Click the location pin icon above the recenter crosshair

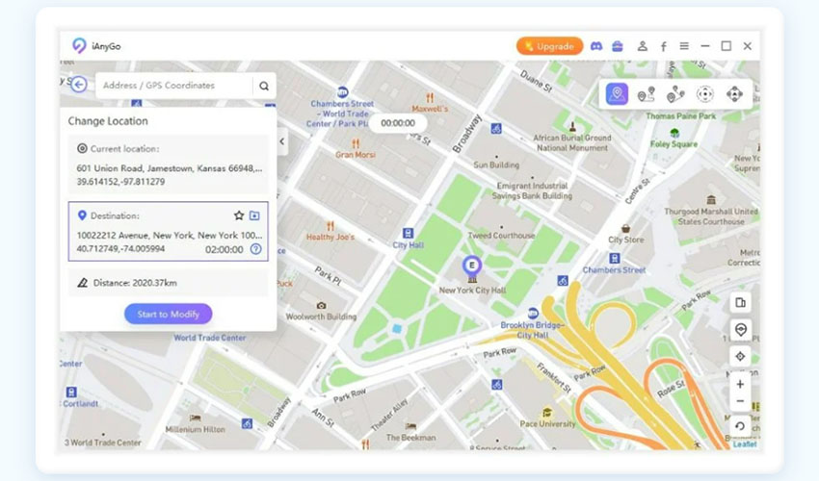740,329
